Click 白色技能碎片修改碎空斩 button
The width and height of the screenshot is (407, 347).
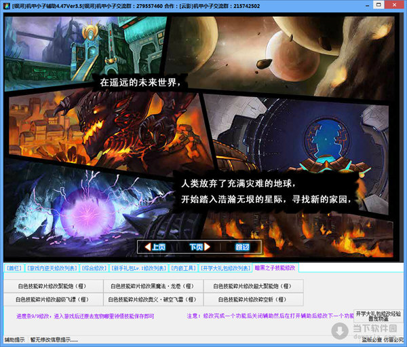[x=253, y=299]
